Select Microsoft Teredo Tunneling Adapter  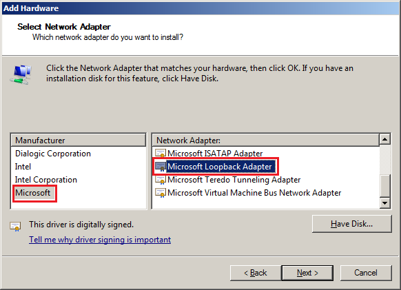234,180
